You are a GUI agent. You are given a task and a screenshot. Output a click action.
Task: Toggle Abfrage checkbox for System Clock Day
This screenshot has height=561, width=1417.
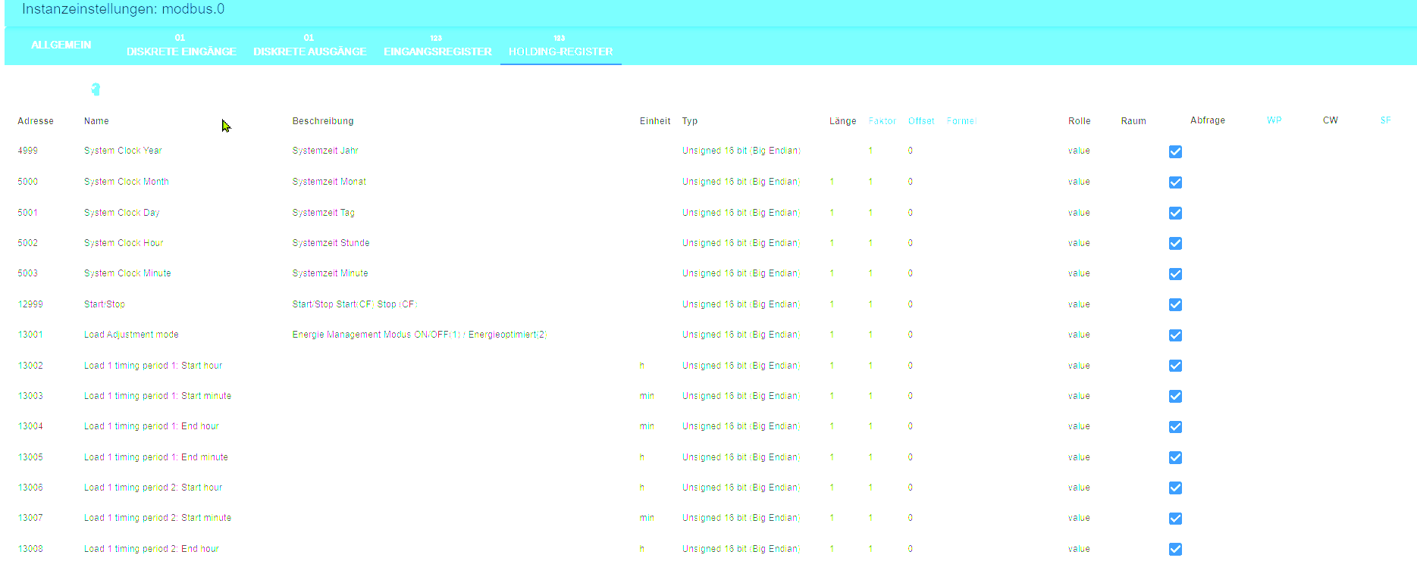pos(1175,213)
